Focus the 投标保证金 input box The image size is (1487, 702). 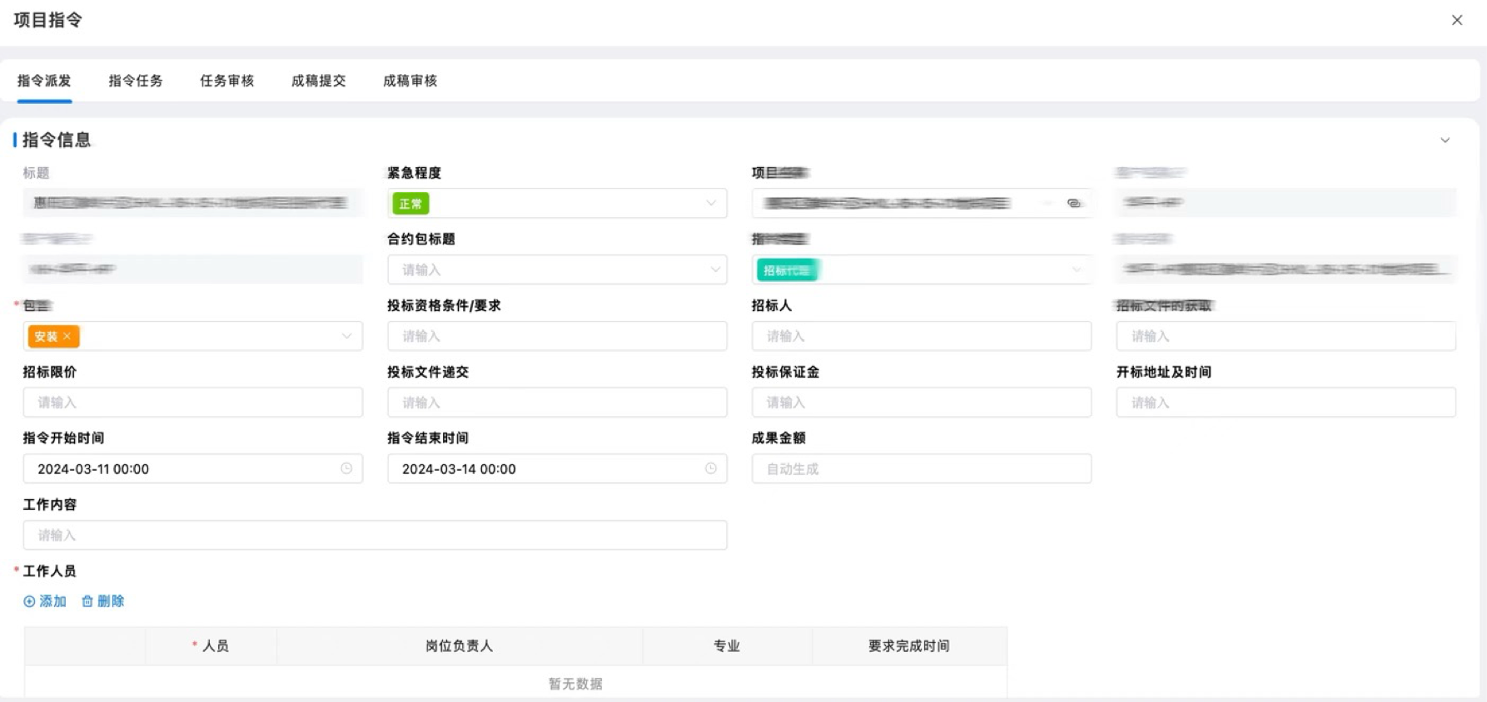[x=921, y=403]
